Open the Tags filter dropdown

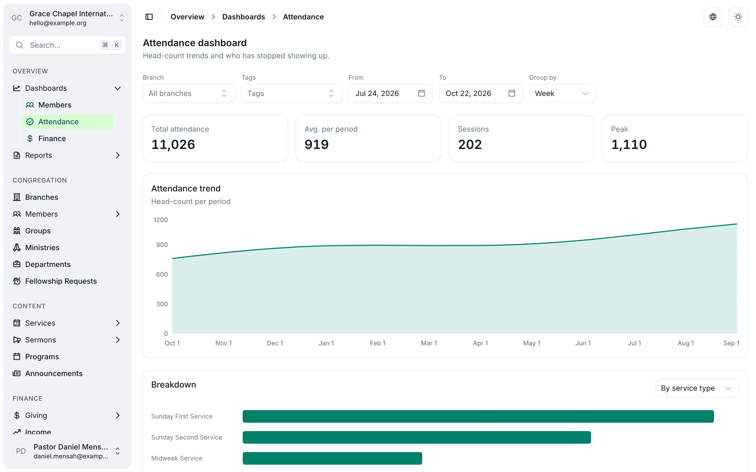coord(291,93)
